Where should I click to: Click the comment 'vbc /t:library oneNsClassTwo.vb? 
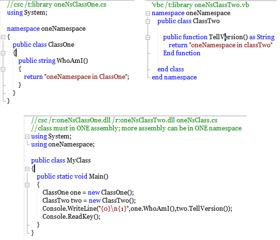pyautogui.click(x=200, y=5)
